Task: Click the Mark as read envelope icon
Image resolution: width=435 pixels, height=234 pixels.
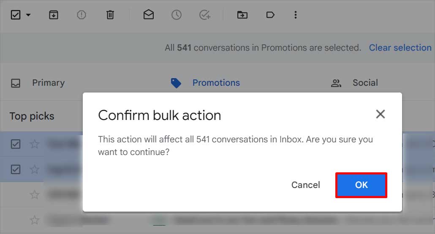Action: click(149, 14)
